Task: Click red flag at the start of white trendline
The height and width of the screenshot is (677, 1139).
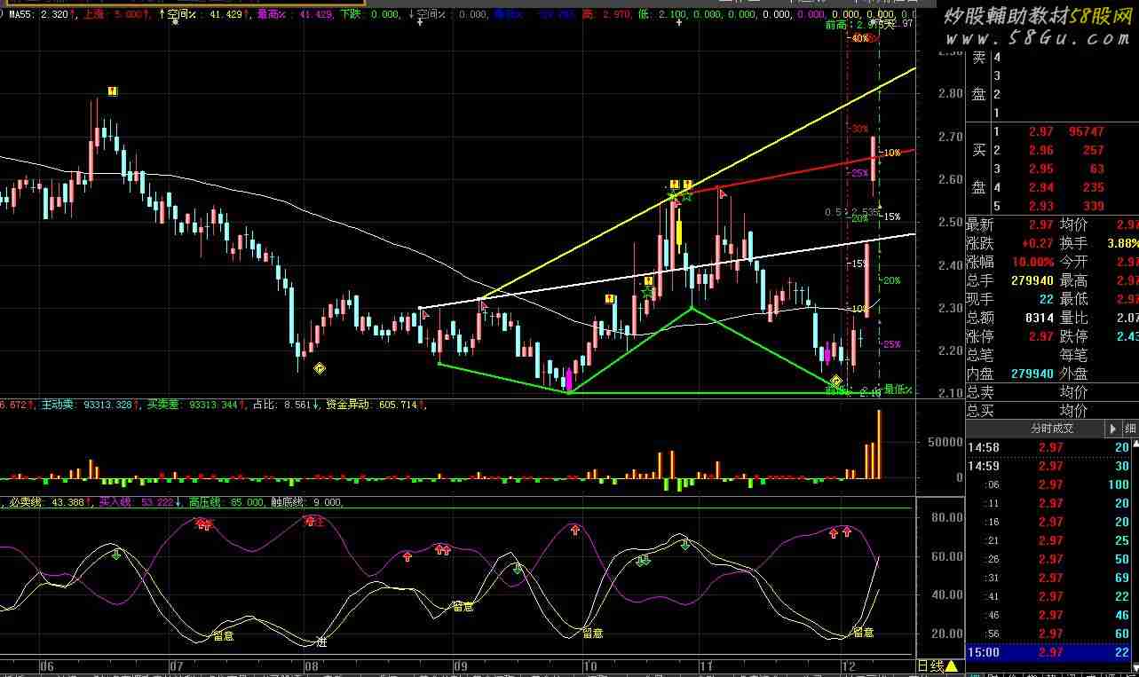Action: pos(425,314)
